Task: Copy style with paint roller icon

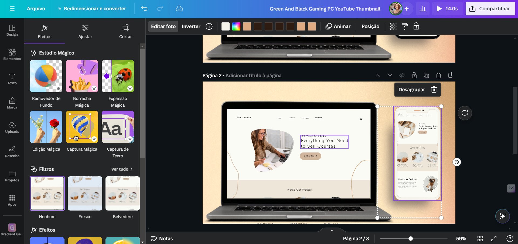Action: (x=404, y=26)
